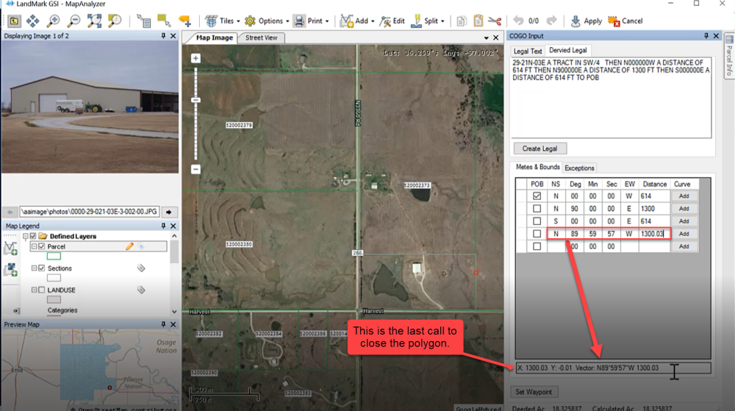Click the label tag icon on LANDUSE layer
The width and height of the screenshot is (735, 411).
[x=140, y=290]
